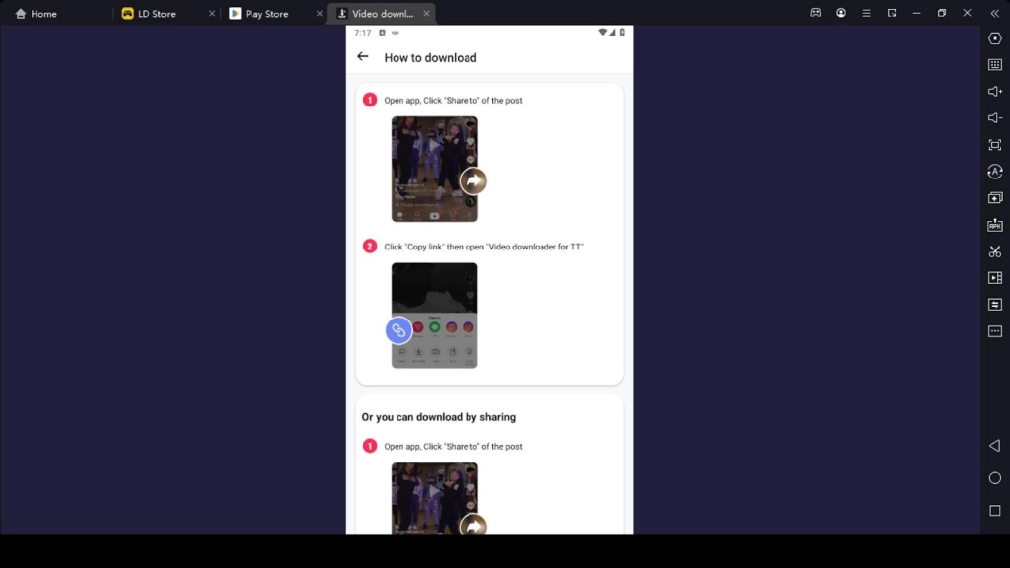1010x568 pixels.
Task: Switch to the Play Store tab
Action: click(266, 13)
